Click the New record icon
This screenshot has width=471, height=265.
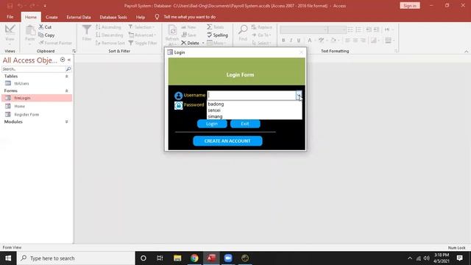[x=184, y=27]
